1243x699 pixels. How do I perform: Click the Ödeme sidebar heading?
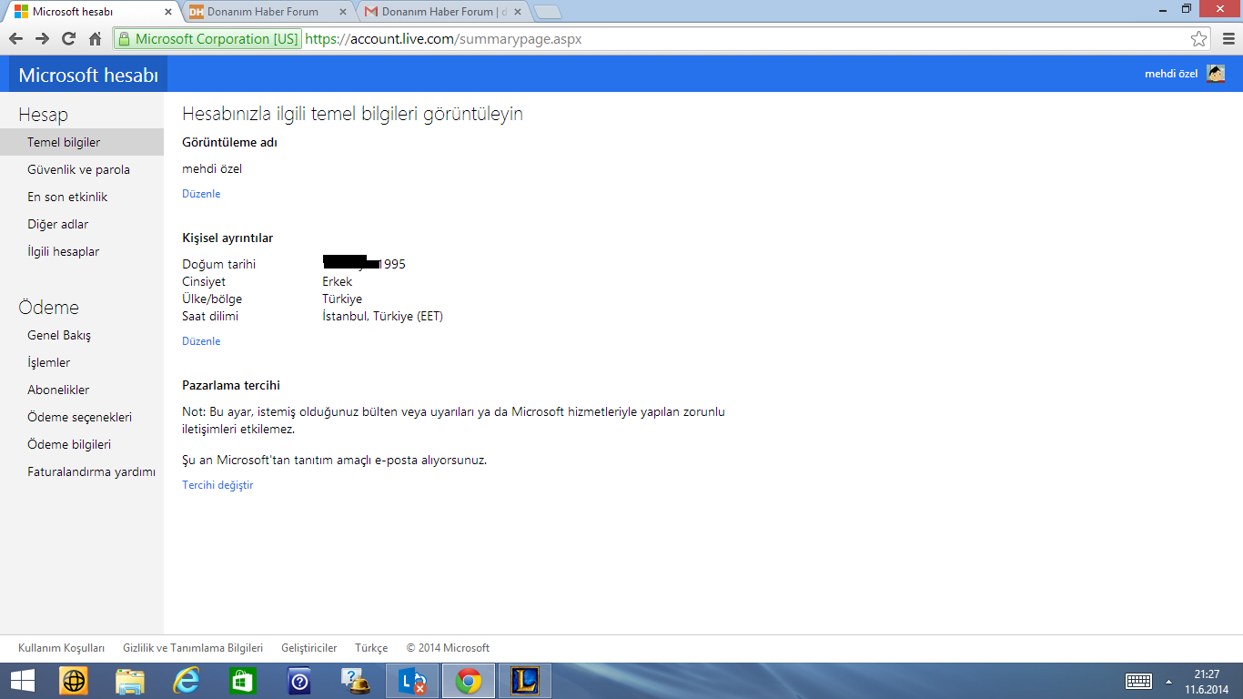pos(48,308)
